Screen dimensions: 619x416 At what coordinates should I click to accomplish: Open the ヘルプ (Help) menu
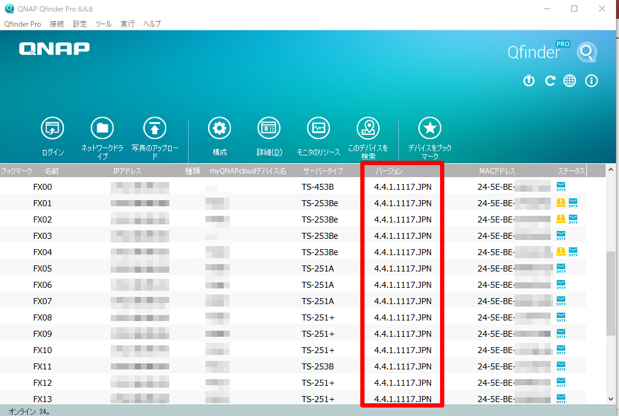152,24
